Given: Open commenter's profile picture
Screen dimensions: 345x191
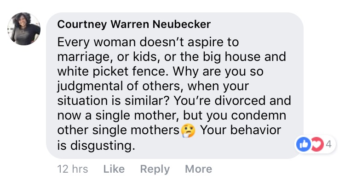Looking at the screenshot, I should tap(23, 29).
